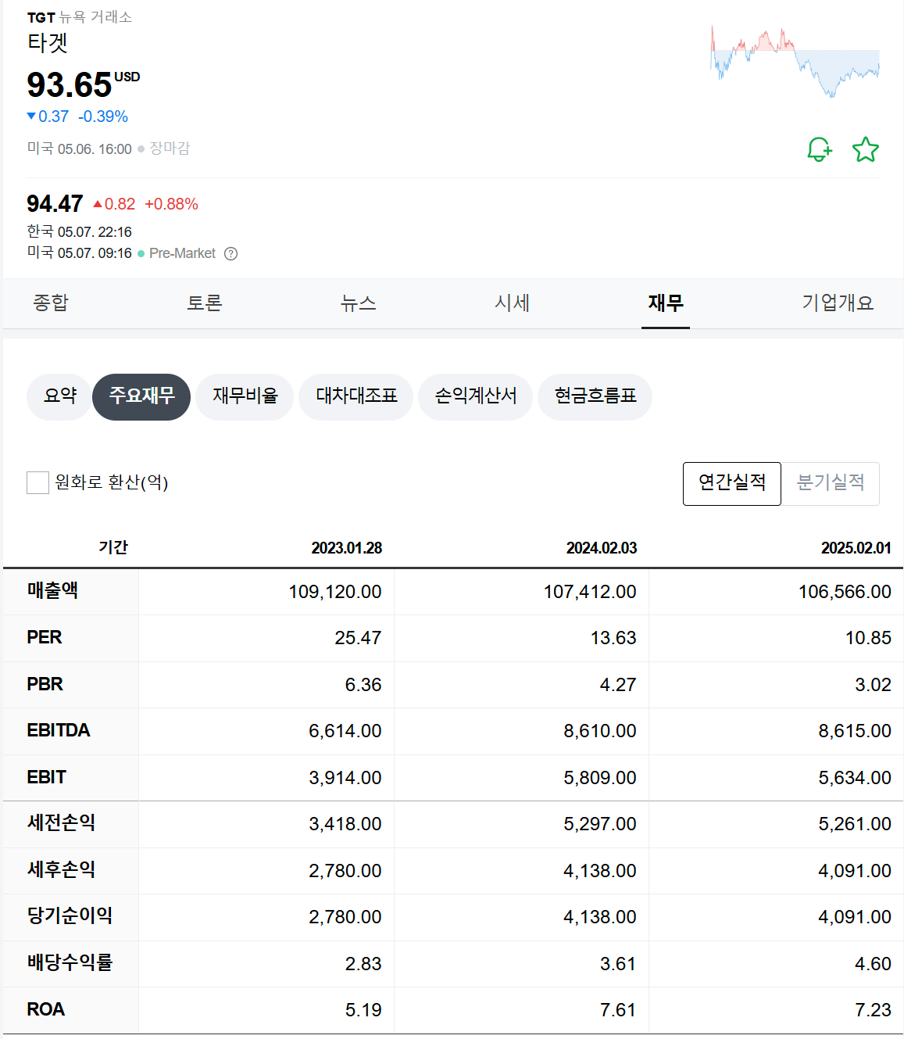
Task: Click the PER row label
Action: [x=45, y=638]
